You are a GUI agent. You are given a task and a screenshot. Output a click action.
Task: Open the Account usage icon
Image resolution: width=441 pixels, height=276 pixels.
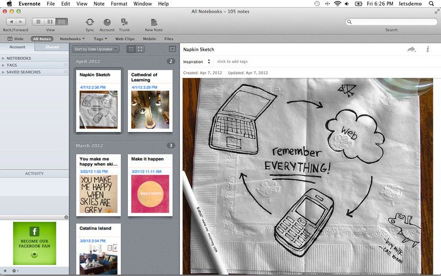[x=107, y=22]
